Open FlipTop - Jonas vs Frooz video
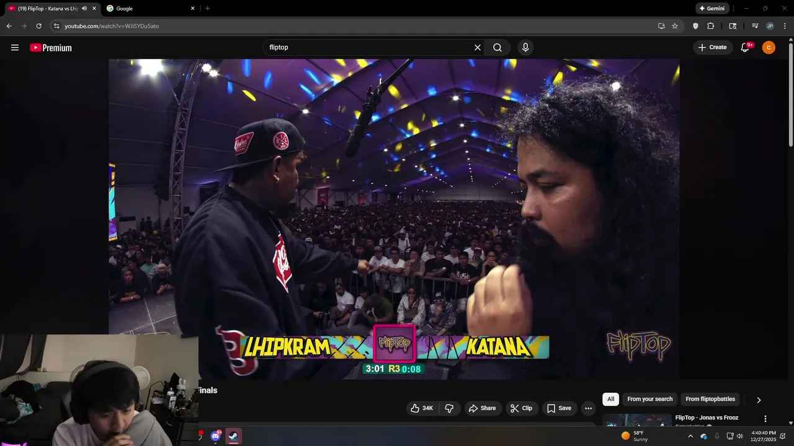 point(707,418)
